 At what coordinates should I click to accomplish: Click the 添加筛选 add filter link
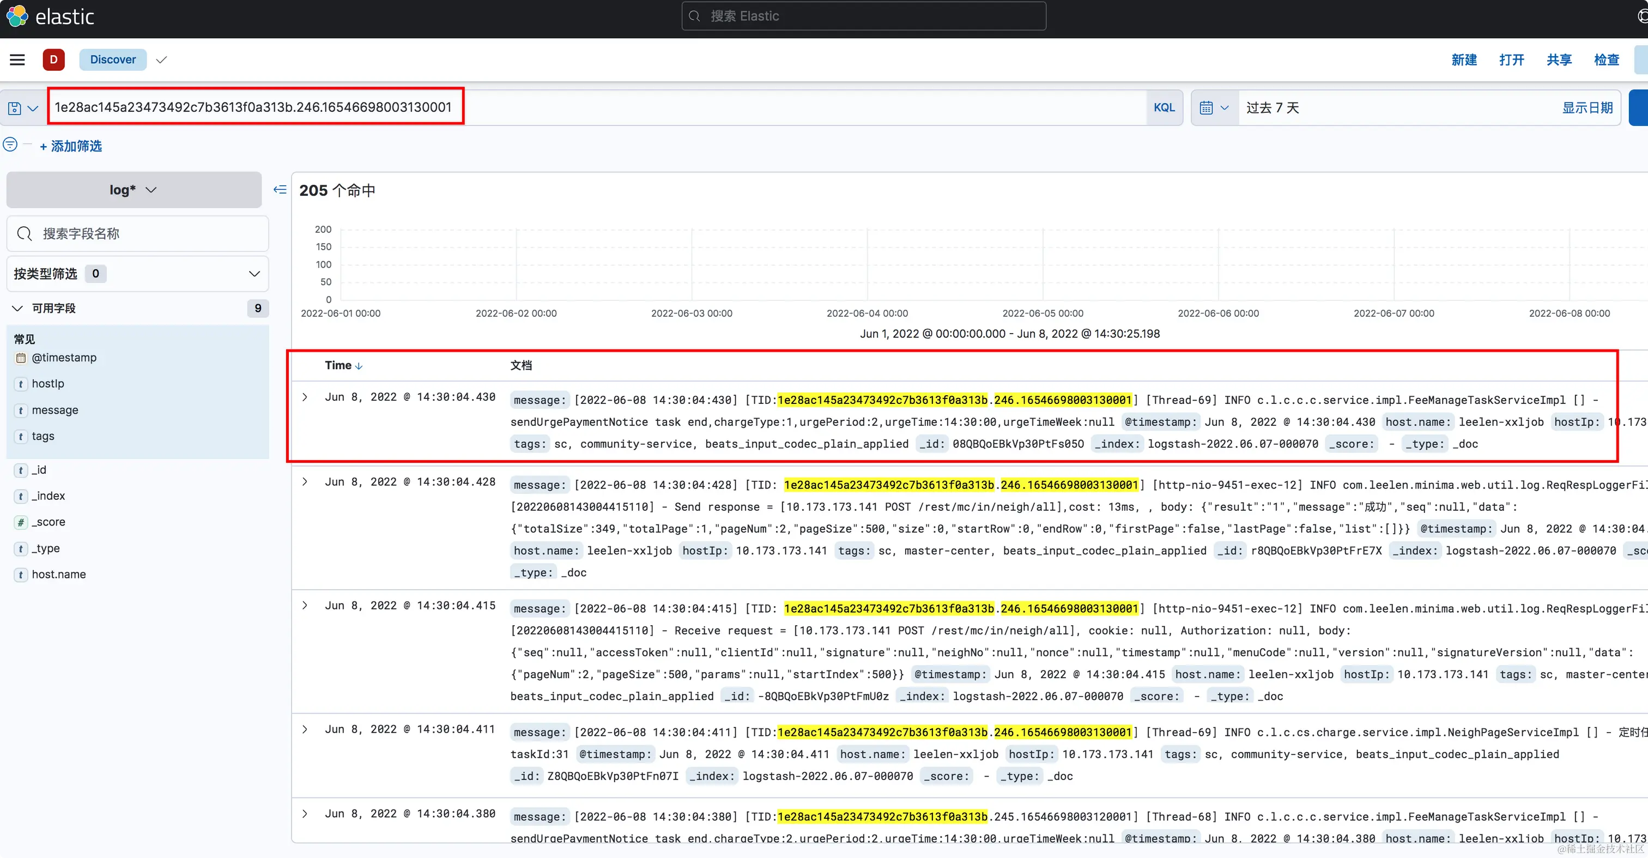click(x=70, y=147)
